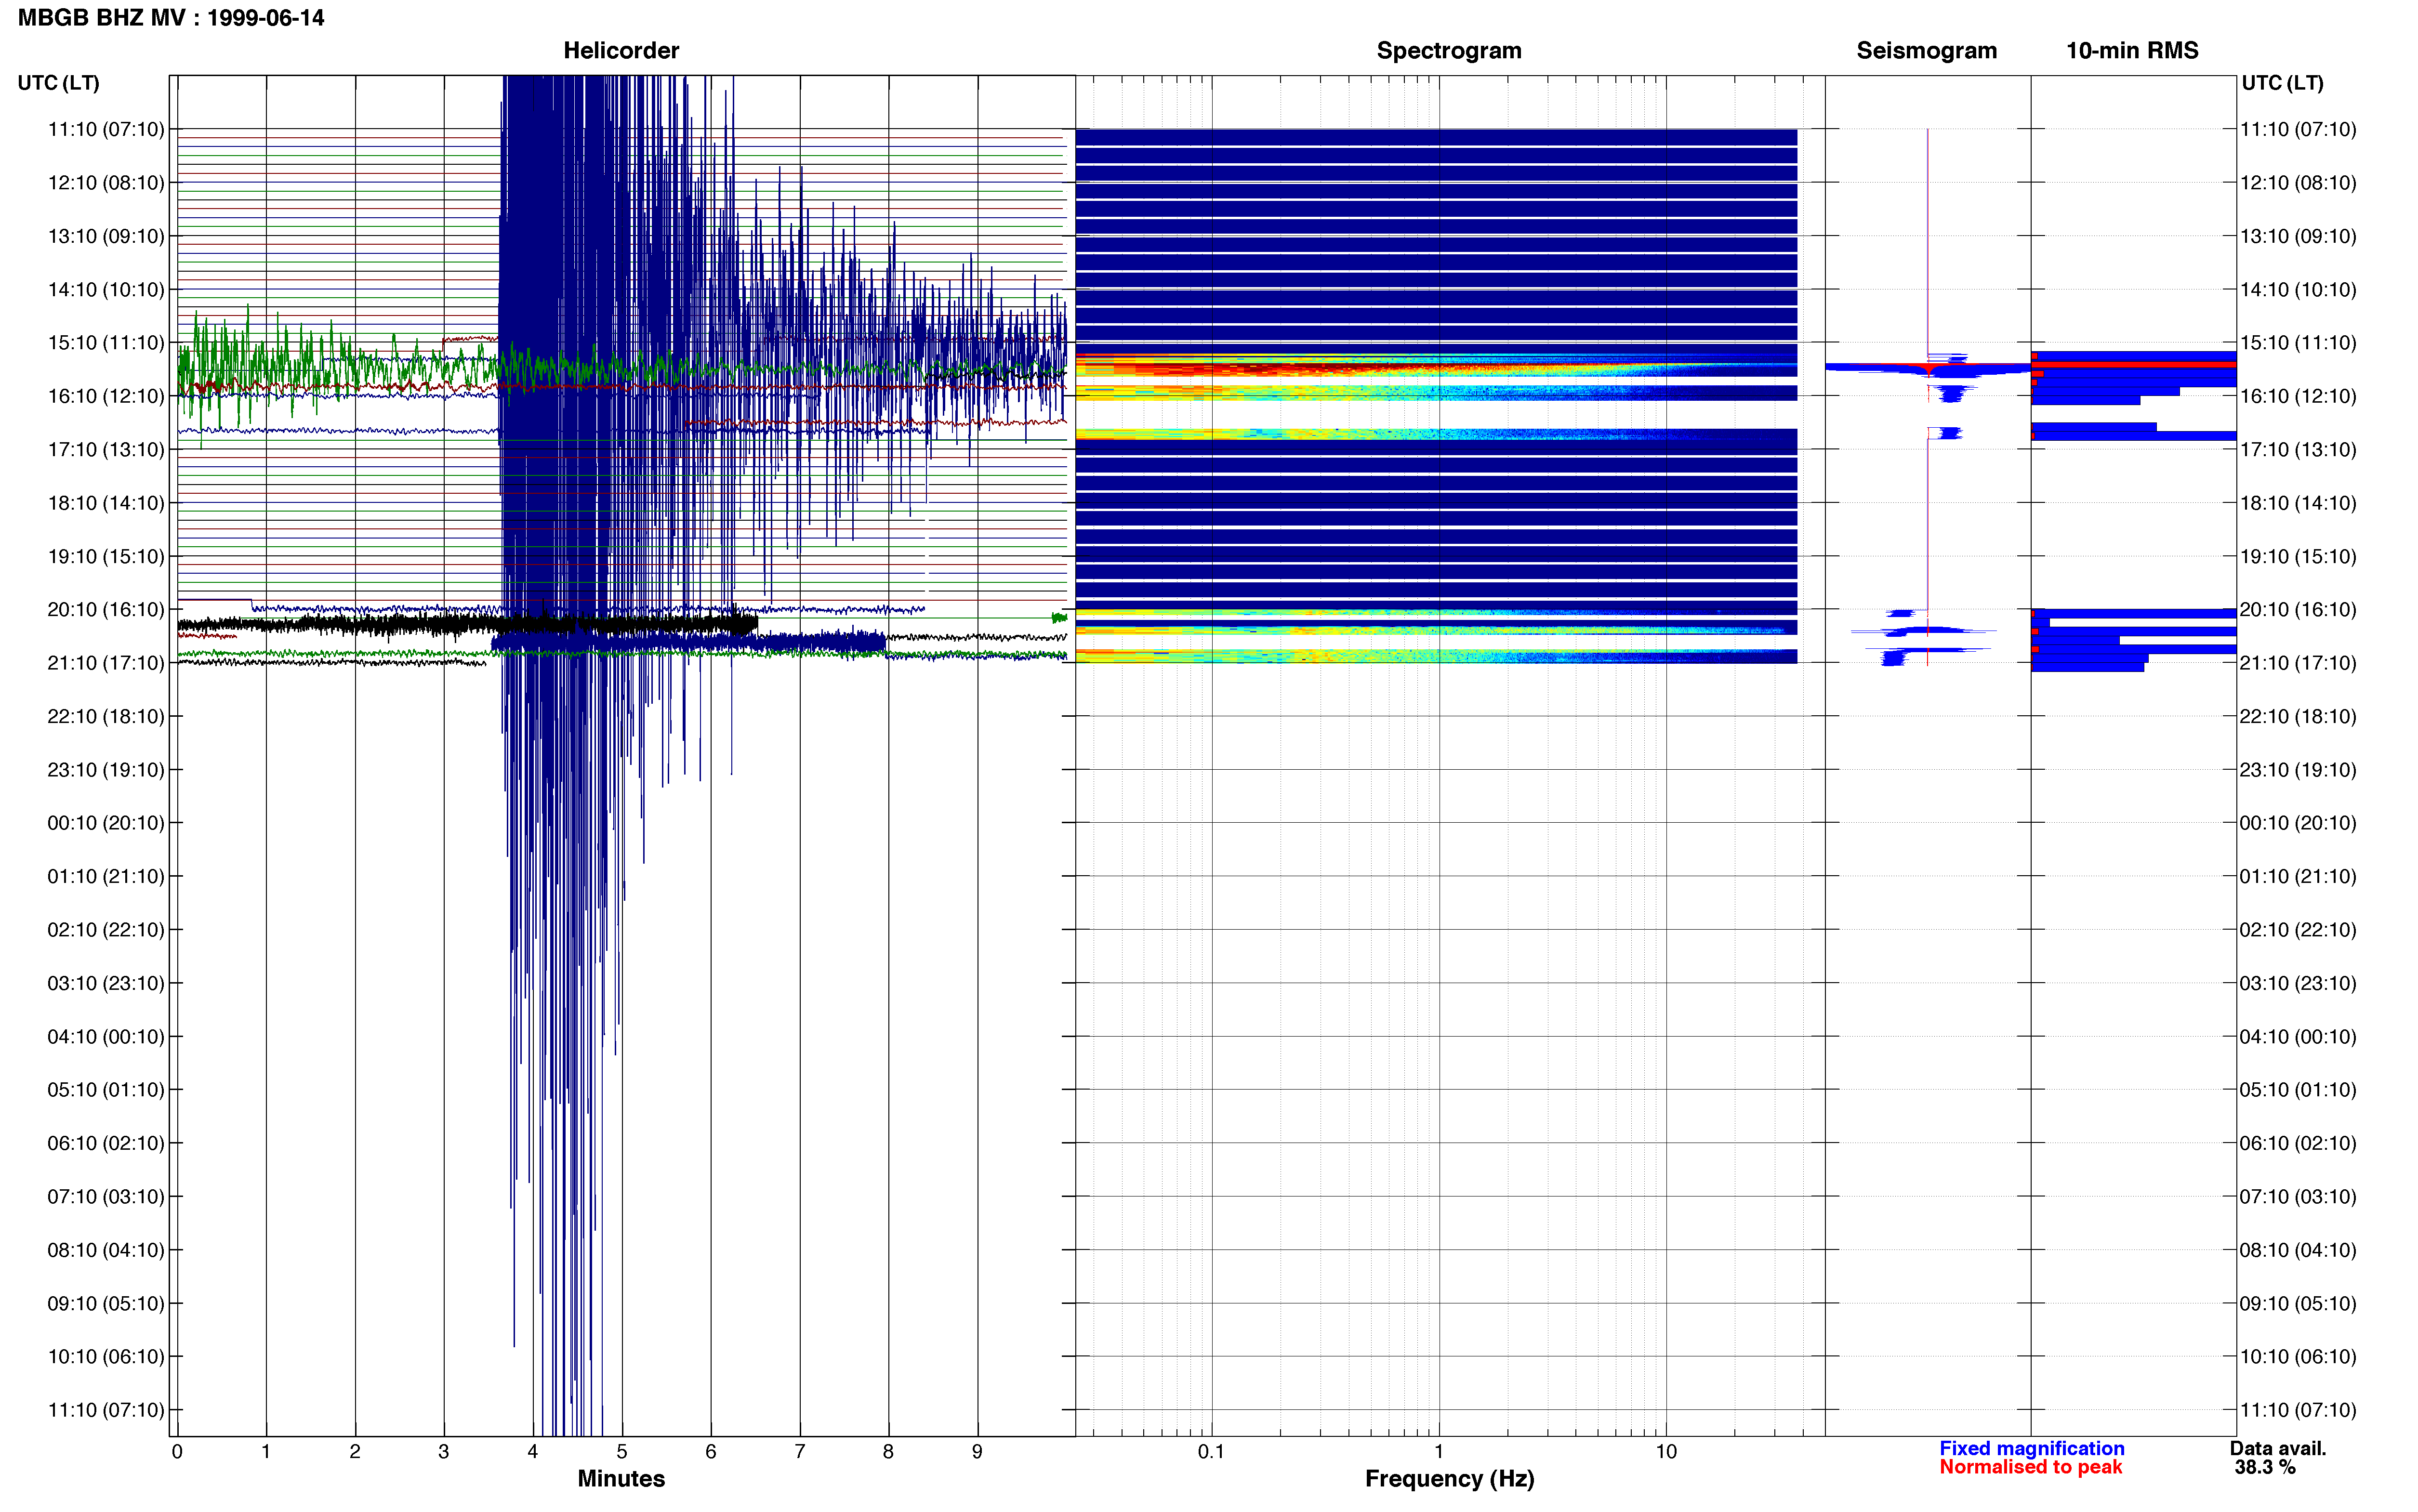This screenshot has height=1512, width=2418.
Task: Click left axis label '18:10 (14:10)'
Action: pos(106,503)
